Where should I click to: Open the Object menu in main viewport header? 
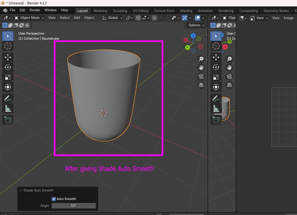(89, 18)
